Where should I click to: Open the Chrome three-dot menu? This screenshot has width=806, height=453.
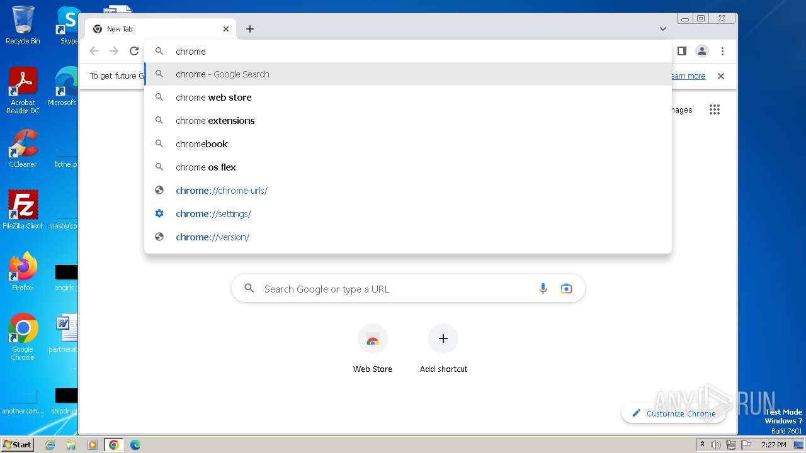pos(722,51)
